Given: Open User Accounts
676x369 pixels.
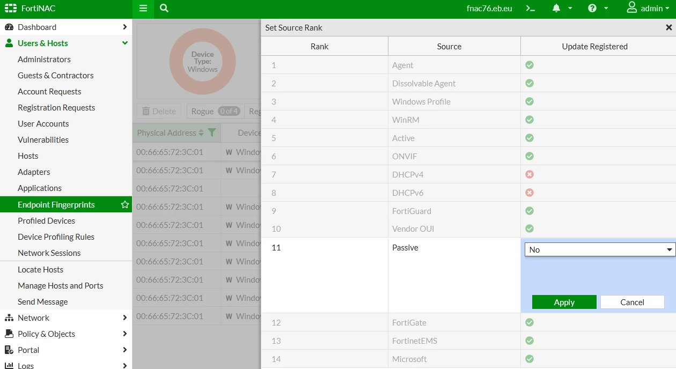Looking at the screenshot, I should (x=43, y=123).
